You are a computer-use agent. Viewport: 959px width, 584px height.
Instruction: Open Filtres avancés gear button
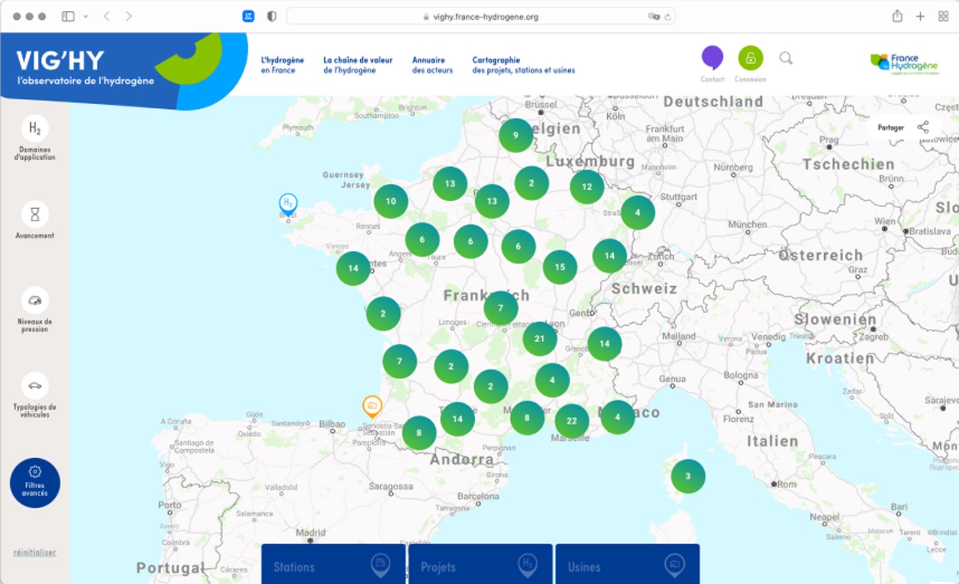click(35, 483)
